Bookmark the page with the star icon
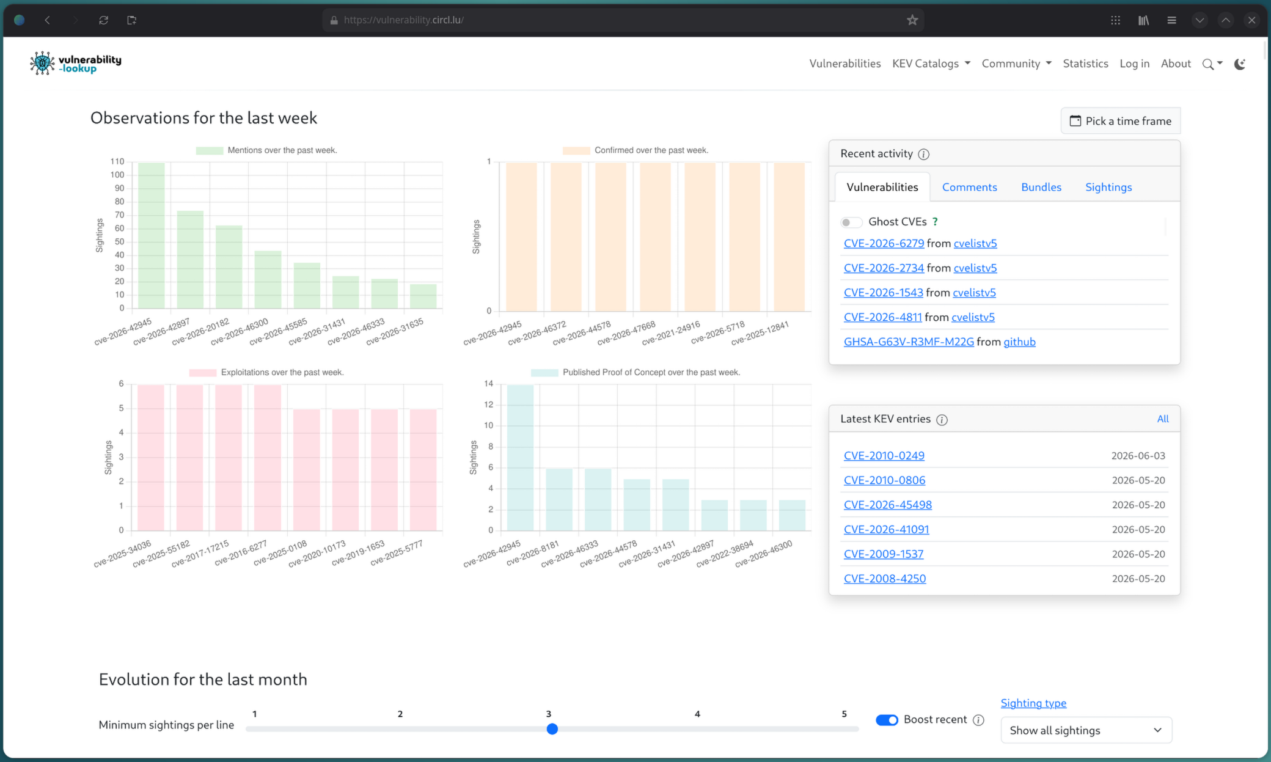The image size is (1271, 762). (912, 20)
